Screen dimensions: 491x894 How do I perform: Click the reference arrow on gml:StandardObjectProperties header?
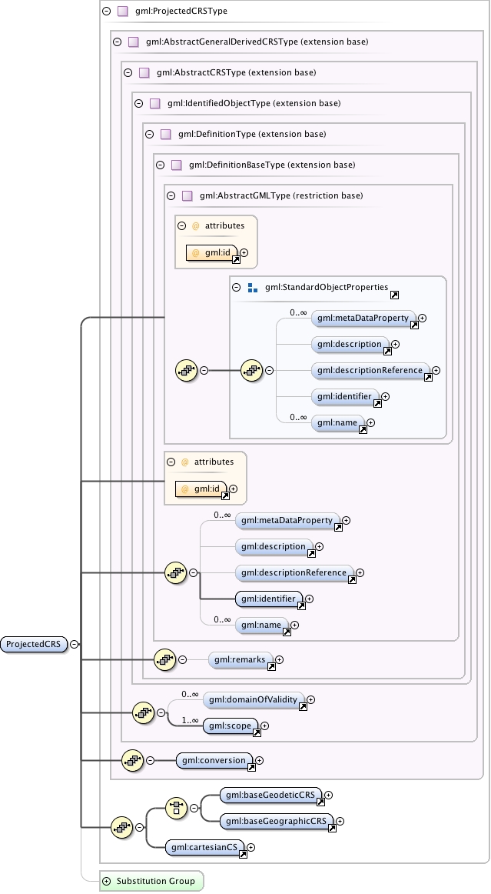(394, 295)
